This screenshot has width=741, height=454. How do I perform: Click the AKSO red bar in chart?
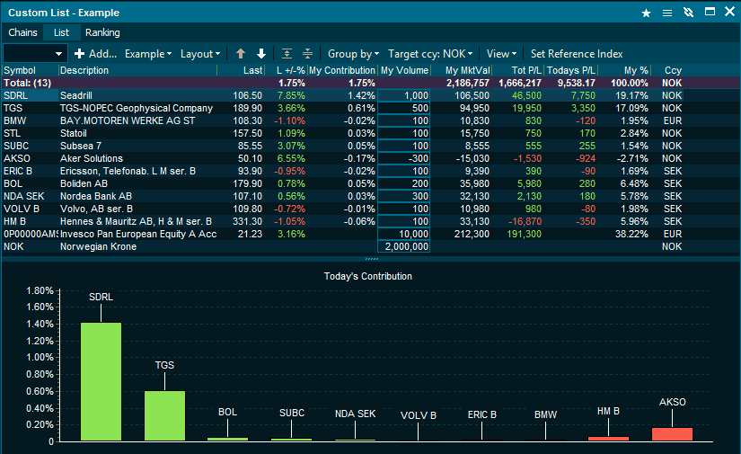(x=672, y=434)
